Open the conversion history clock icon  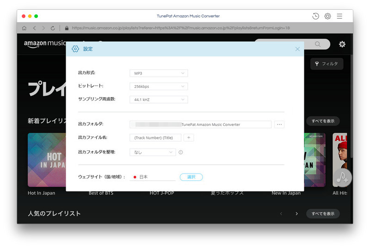tap(315, 16)
